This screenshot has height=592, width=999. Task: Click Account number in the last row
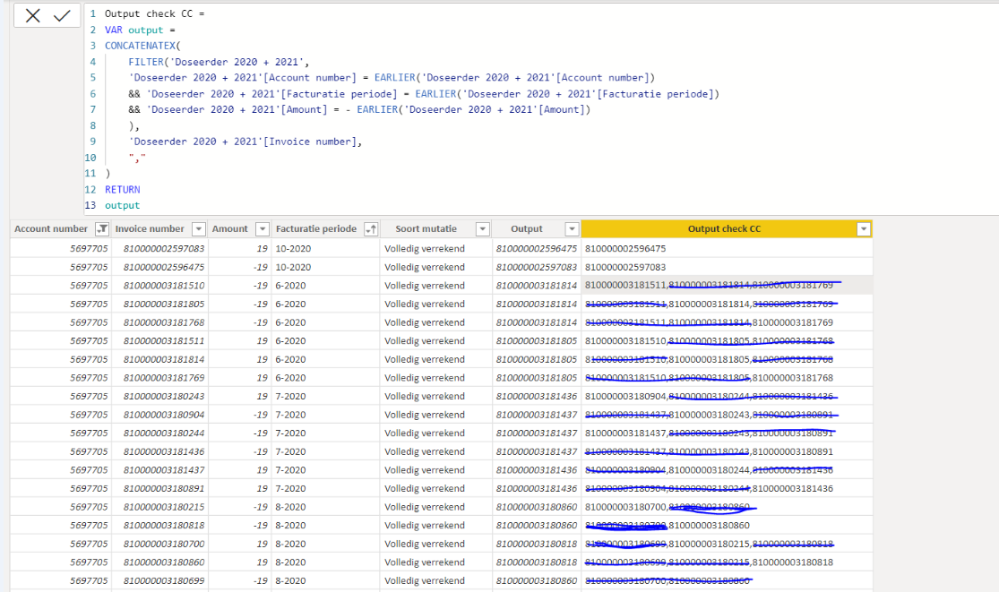point(90,580)
